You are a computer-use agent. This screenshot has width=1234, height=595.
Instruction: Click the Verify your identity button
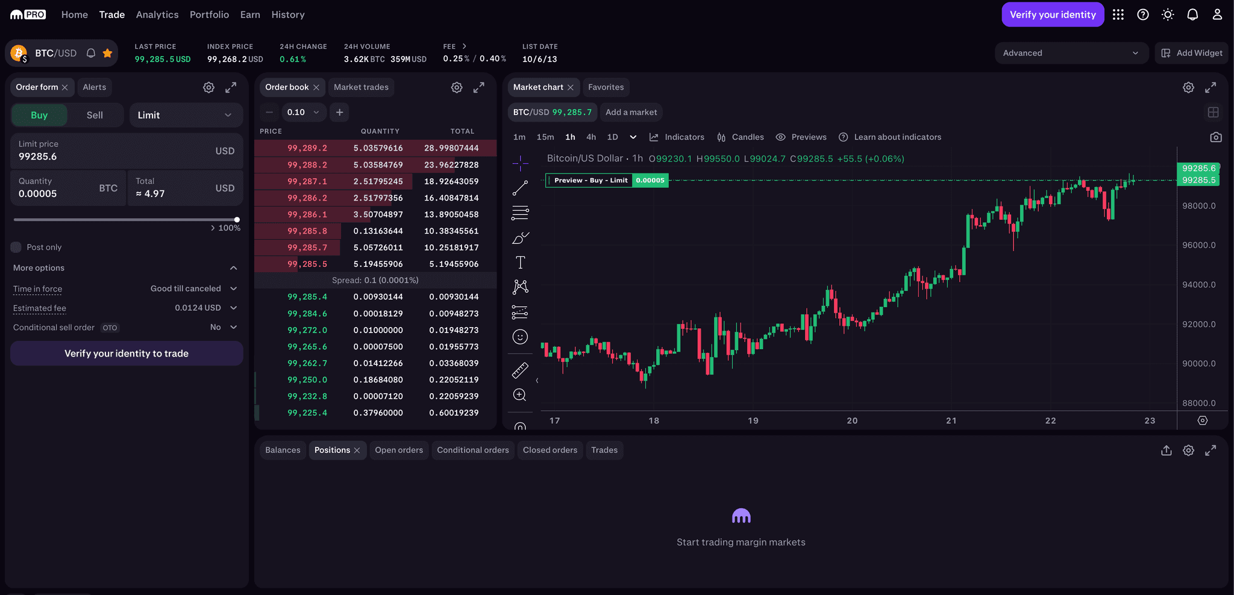coord(1052,14)
